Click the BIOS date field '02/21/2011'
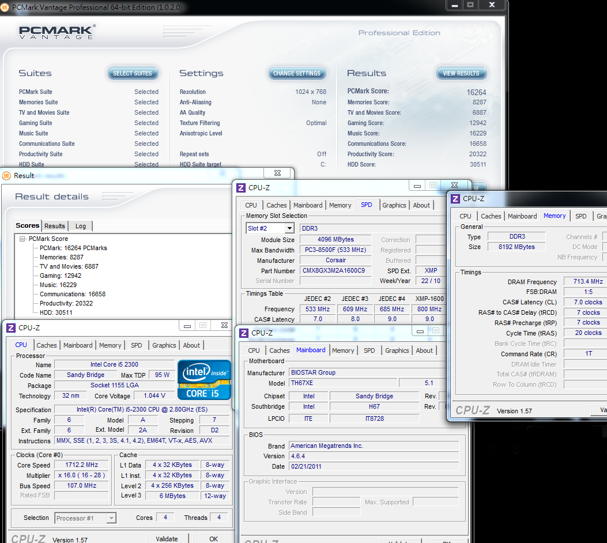607x543 pixels. [374, 466]
